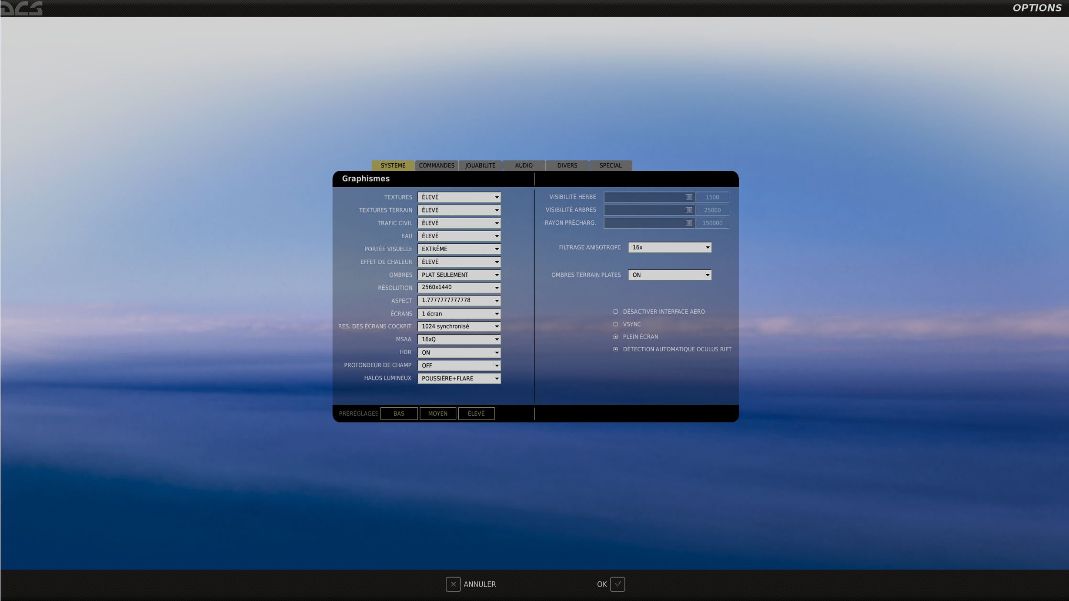Open the ASPECT ratio dropdown
1069x601 pixels.
point(459,300)
